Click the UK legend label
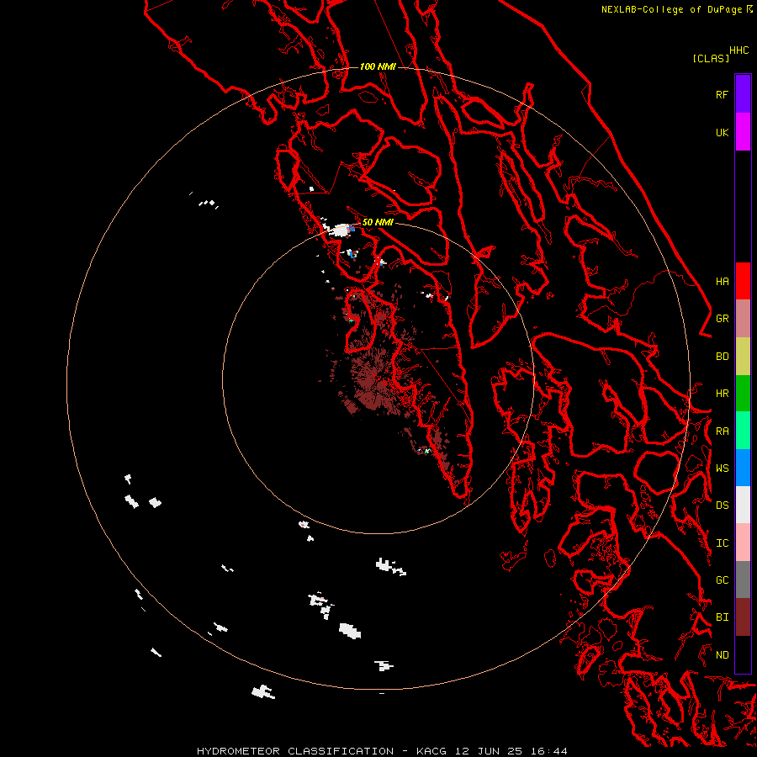The height and width of the screenshot is (757, 757). click(722, 132)
